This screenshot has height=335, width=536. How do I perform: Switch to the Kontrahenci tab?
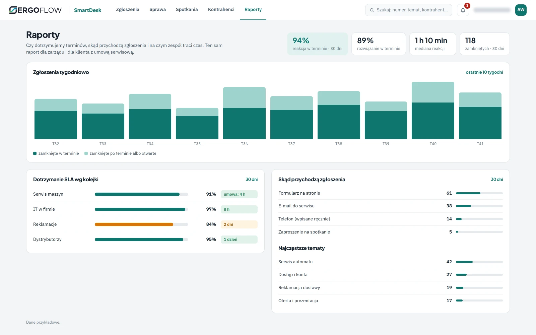[x=221, y=10]
